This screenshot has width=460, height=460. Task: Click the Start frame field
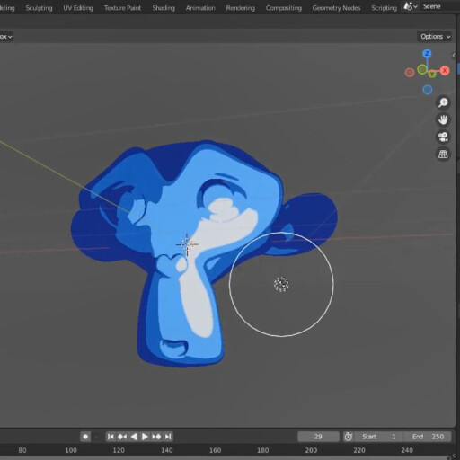tap(378, 437)
